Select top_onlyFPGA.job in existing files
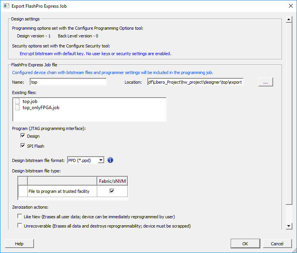Viewport: 297px width, 253px height. tap(41, 108)
